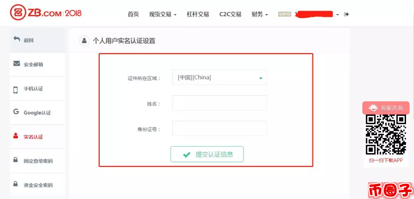Click the 客服咨询 button
Screen dimensions: 414x199
(386, 108)
